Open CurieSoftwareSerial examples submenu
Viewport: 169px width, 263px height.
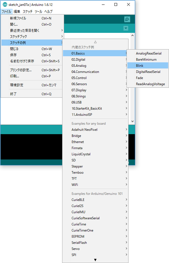pyautogui.click(x=95, y=218)
